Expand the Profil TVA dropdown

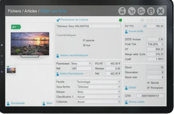pyautogui.click(x=162, y=44)
